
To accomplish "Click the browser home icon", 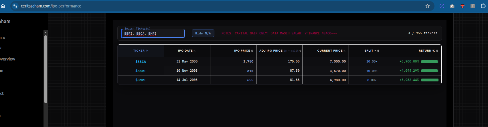I will (x=3, y=6).
